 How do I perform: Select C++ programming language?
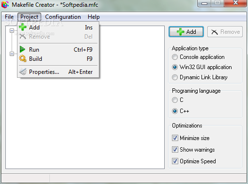click(175, 111)
